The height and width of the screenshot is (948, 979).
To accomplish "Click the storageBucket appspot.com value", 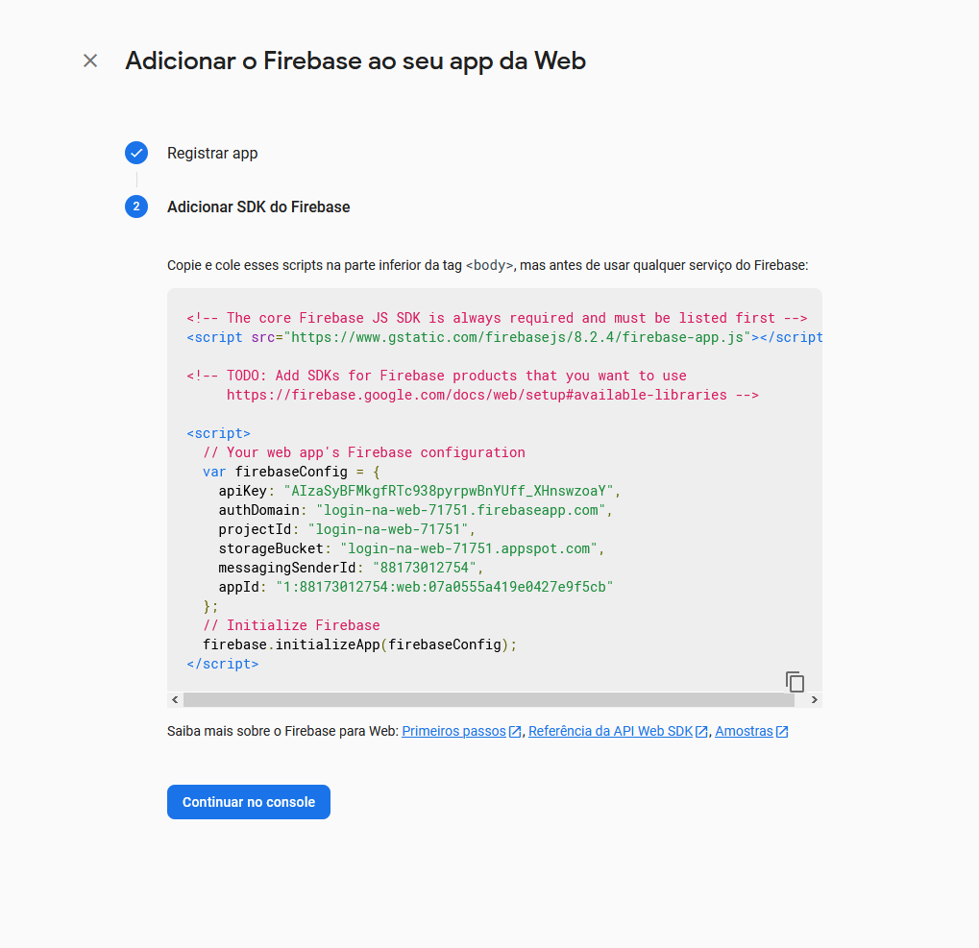I will pyautogui.click(x=468, y=548).
